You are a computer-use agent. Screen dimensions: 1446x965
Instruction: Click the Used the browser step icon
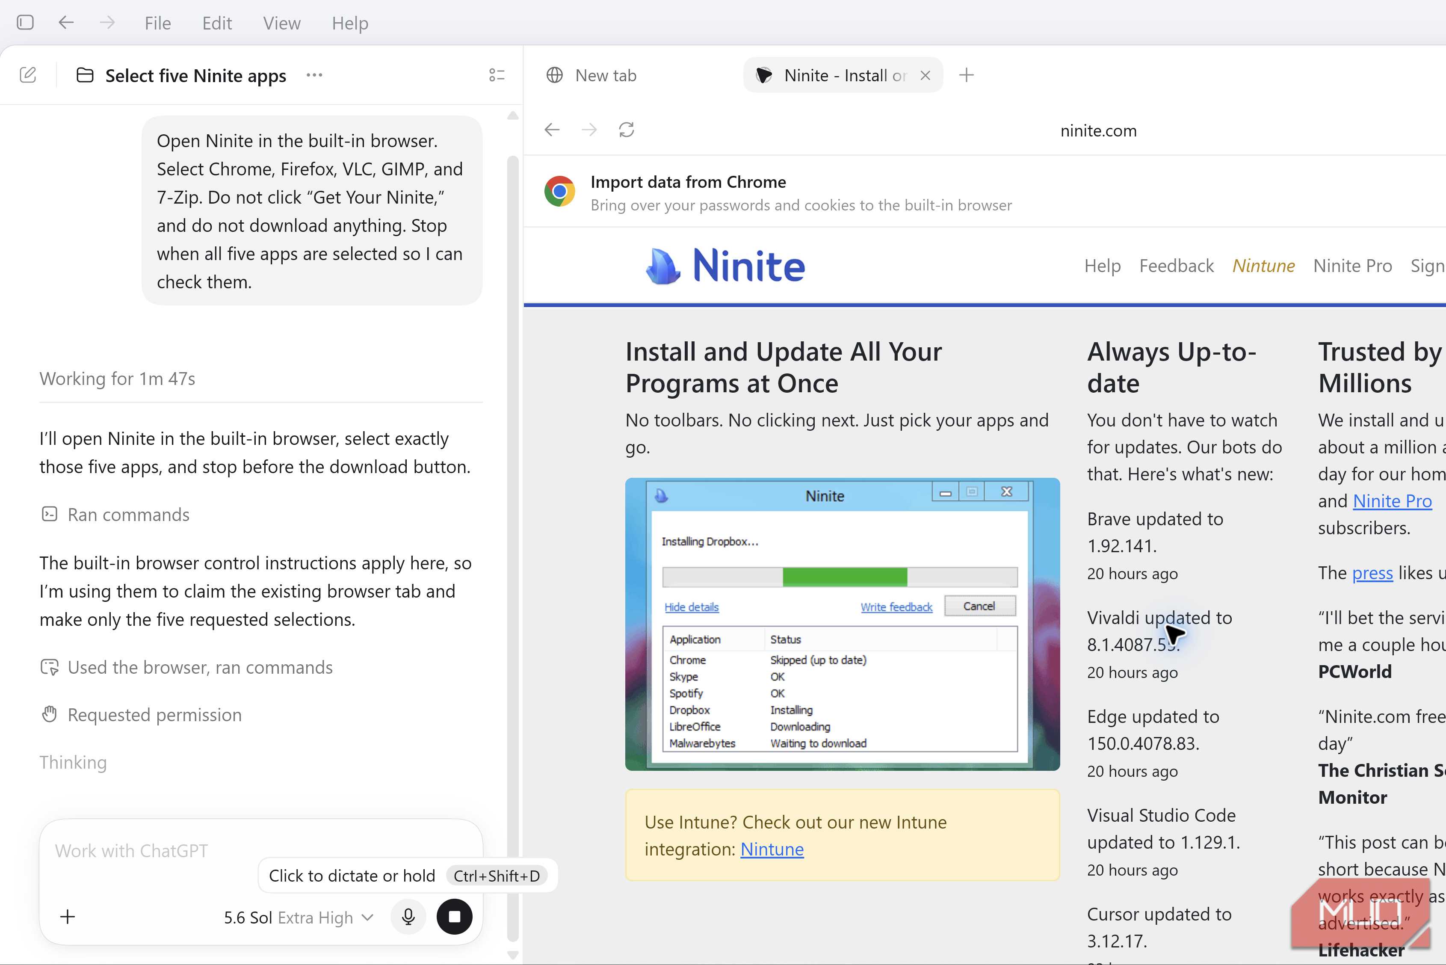tap(49, 667)
